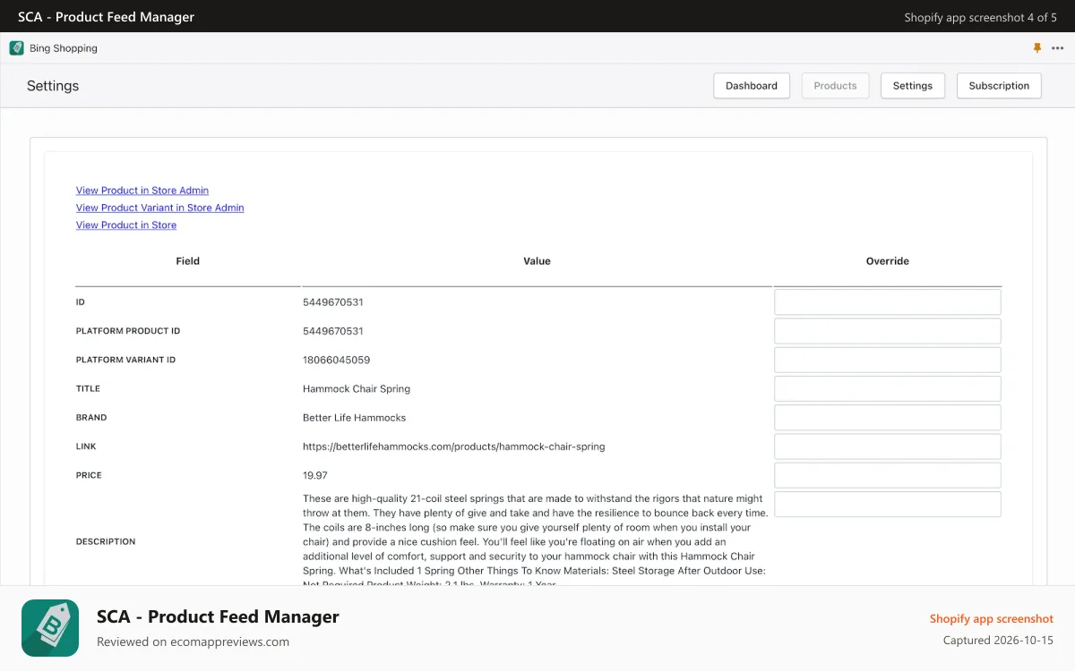Select the variant ID value 18066045059
The height and width of the screenshot is (671, 1075).
(337, 360)
